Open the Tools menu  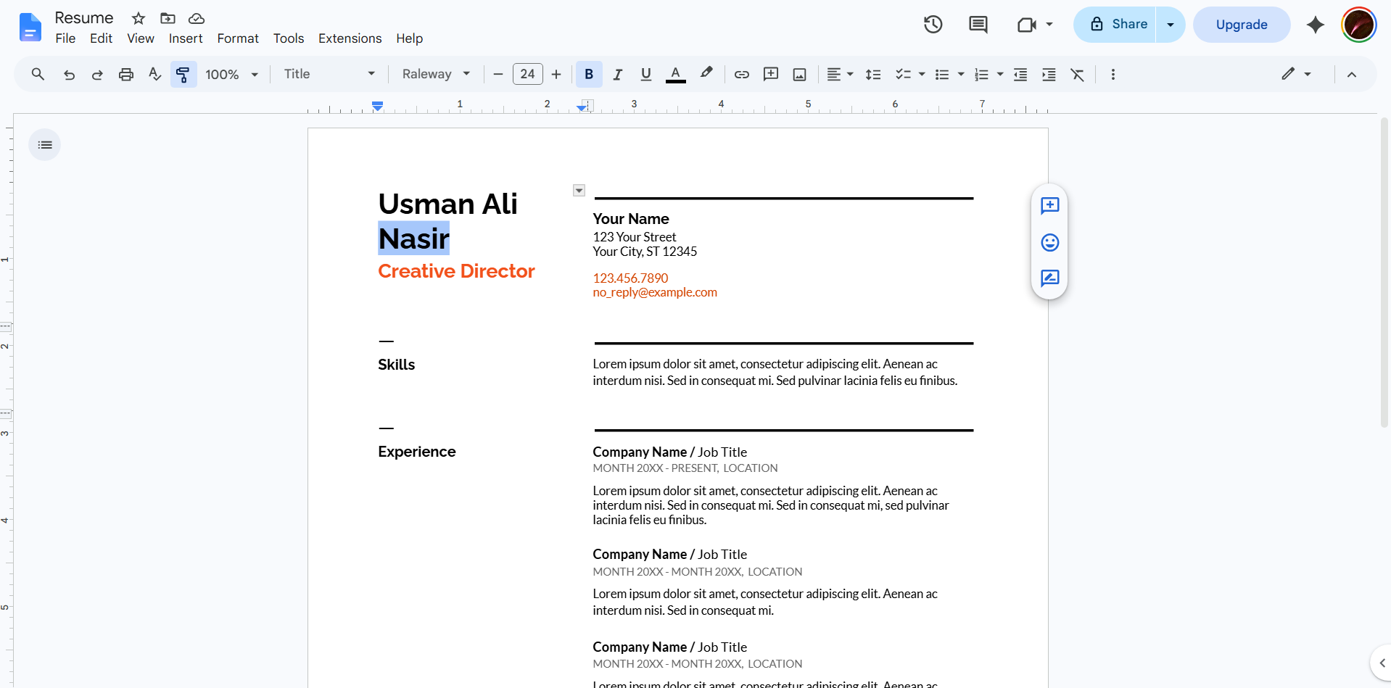pyautogui.click(x=289, y=38)
